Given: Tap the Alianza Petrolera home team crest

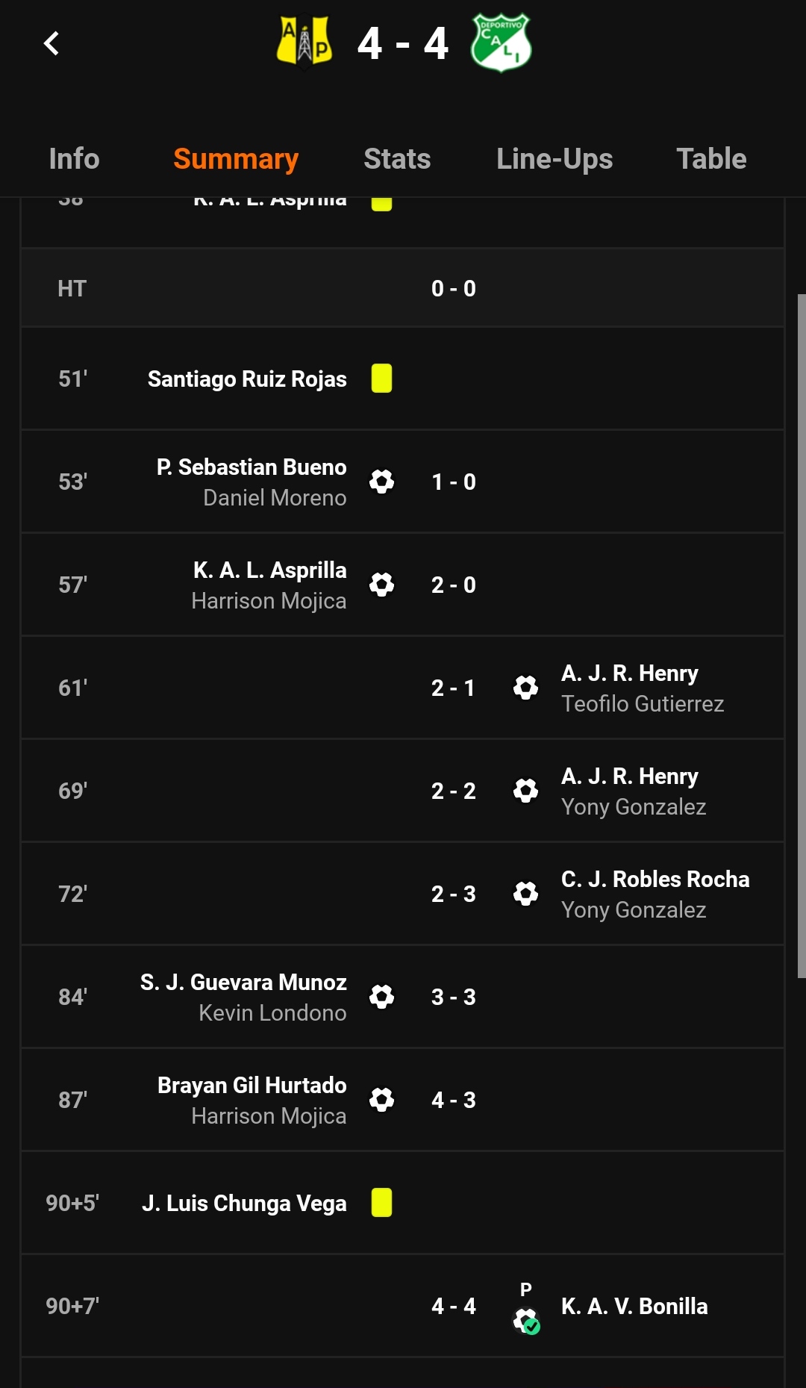Looking at the screenshot, I should coord(304,43).
